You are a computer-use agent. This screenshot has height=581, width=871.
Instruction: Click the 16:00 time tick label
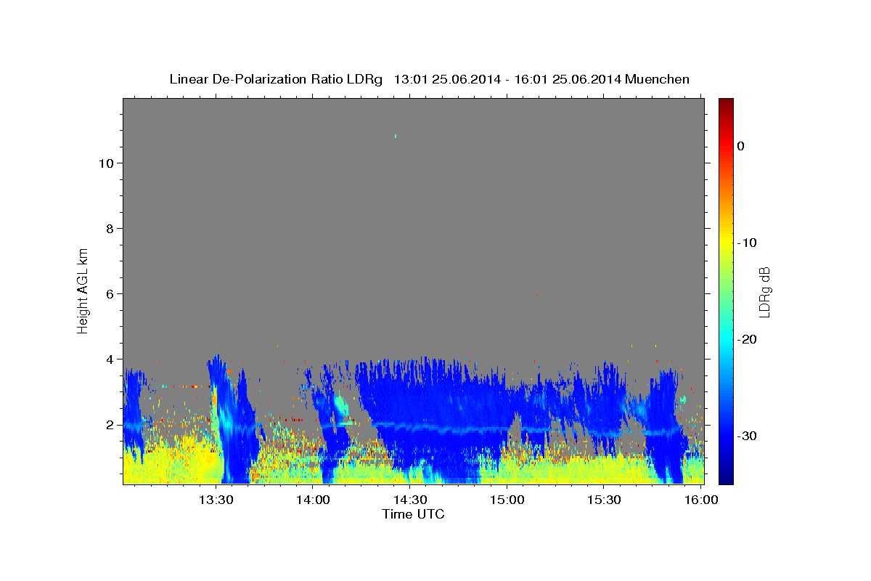pos(700,500)
